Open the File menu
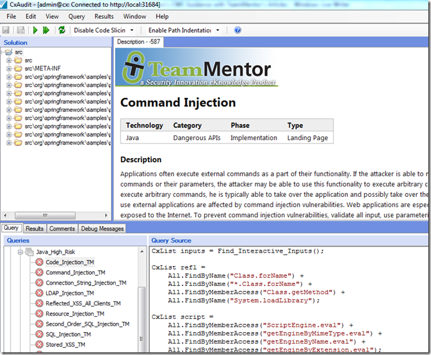This screenshot has width=431, height=355. (11, 17)
